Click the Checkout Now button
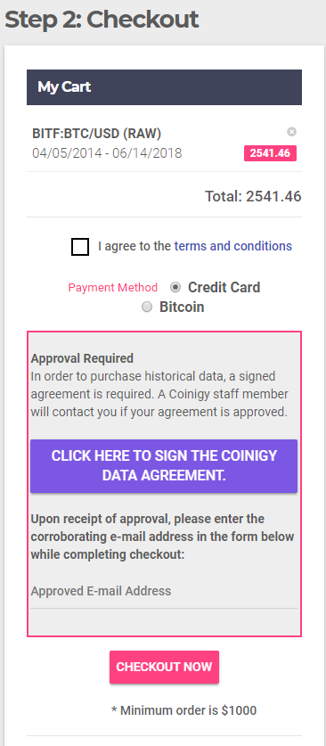Image resolution: width=326 pixels, height=746 pixels. point(165,667)
